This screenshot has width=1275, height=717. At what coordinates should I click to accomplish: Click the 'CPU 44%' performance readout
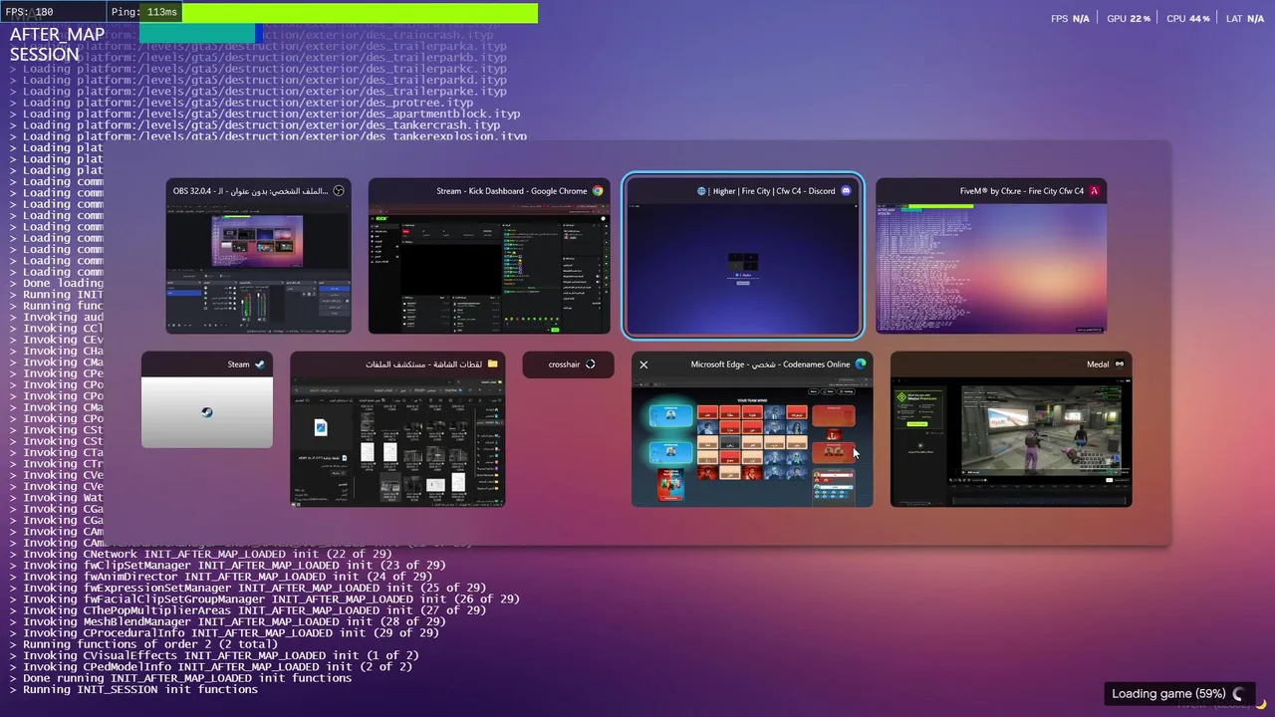tap(1187, 19)
